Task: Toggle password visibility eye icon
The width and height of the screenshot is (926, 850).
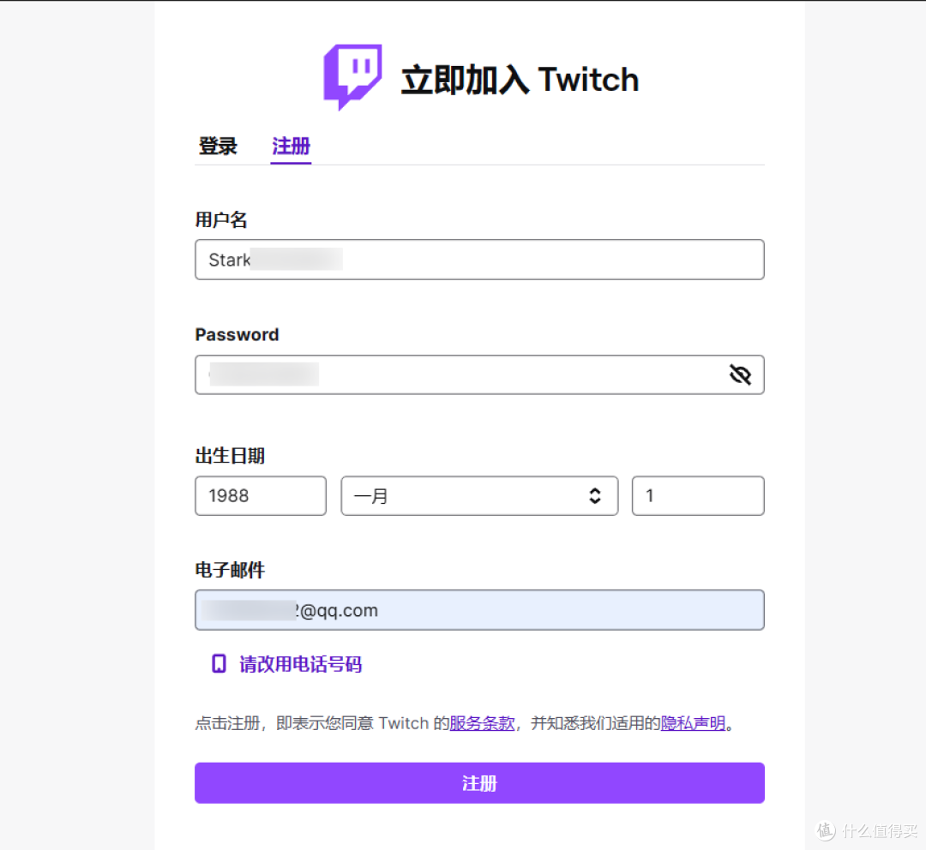Action: pos(740,374)
